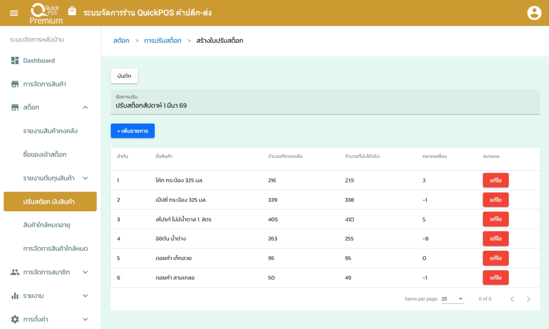Click the shopping bag icon in header

[x=72, y=11]
